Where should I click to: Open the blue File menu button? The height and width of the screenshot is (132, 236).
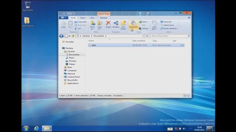tap(63, 18)
